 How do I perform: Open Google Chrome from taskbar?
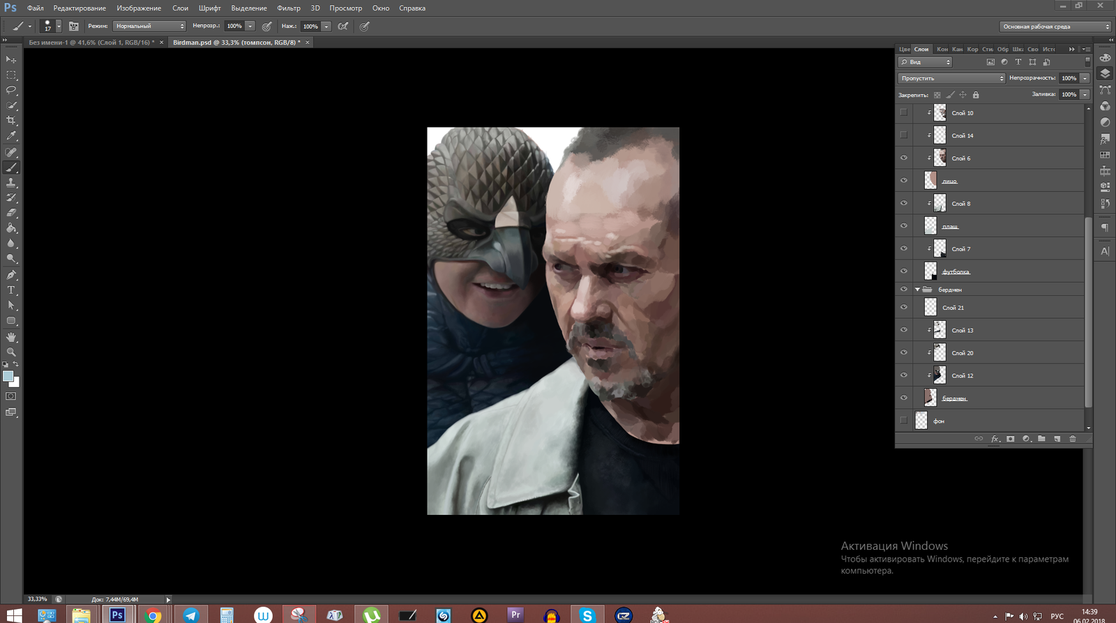153,615
